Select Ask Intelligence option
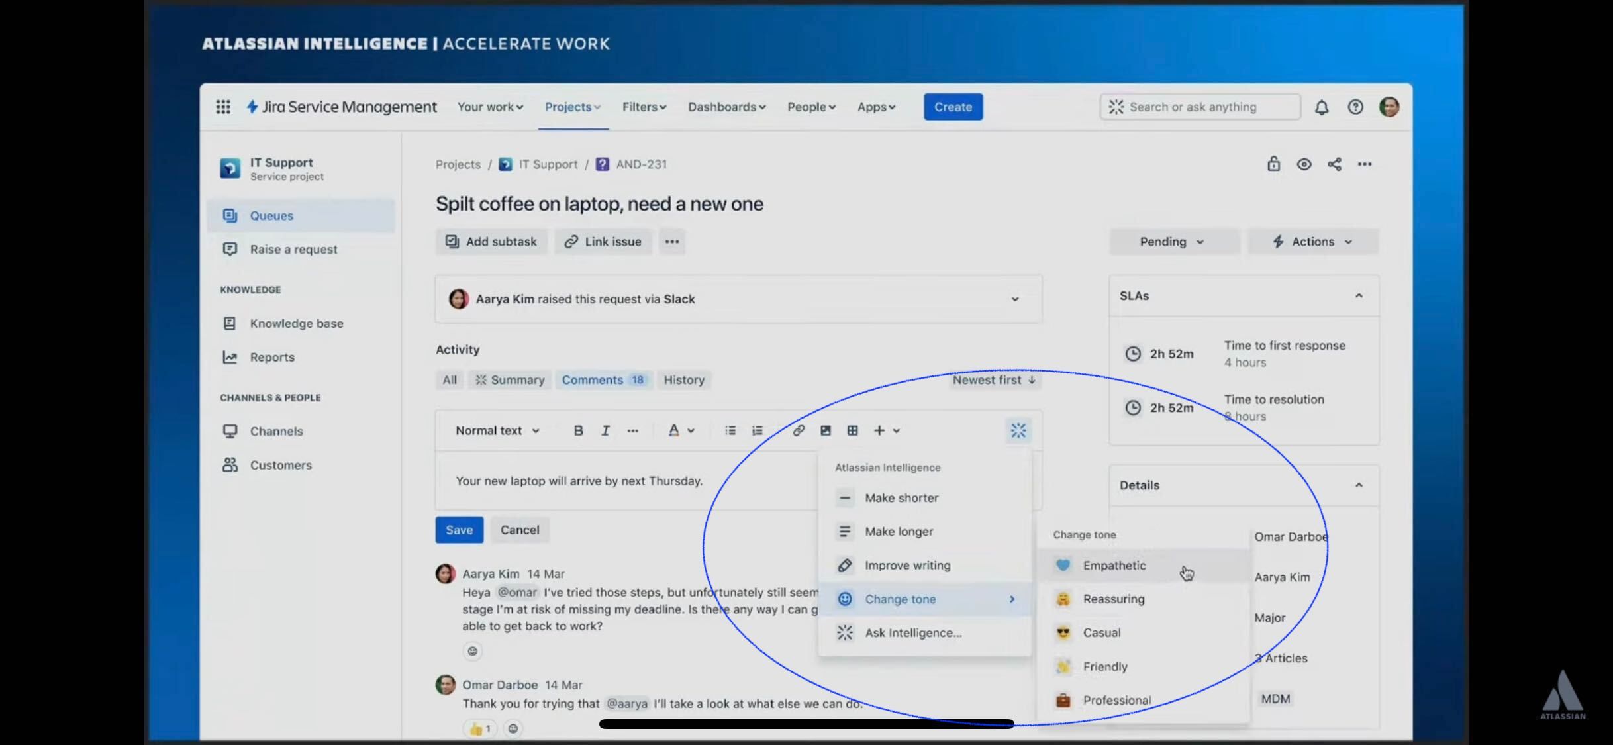1613x745 pixels. click(925, 633)
